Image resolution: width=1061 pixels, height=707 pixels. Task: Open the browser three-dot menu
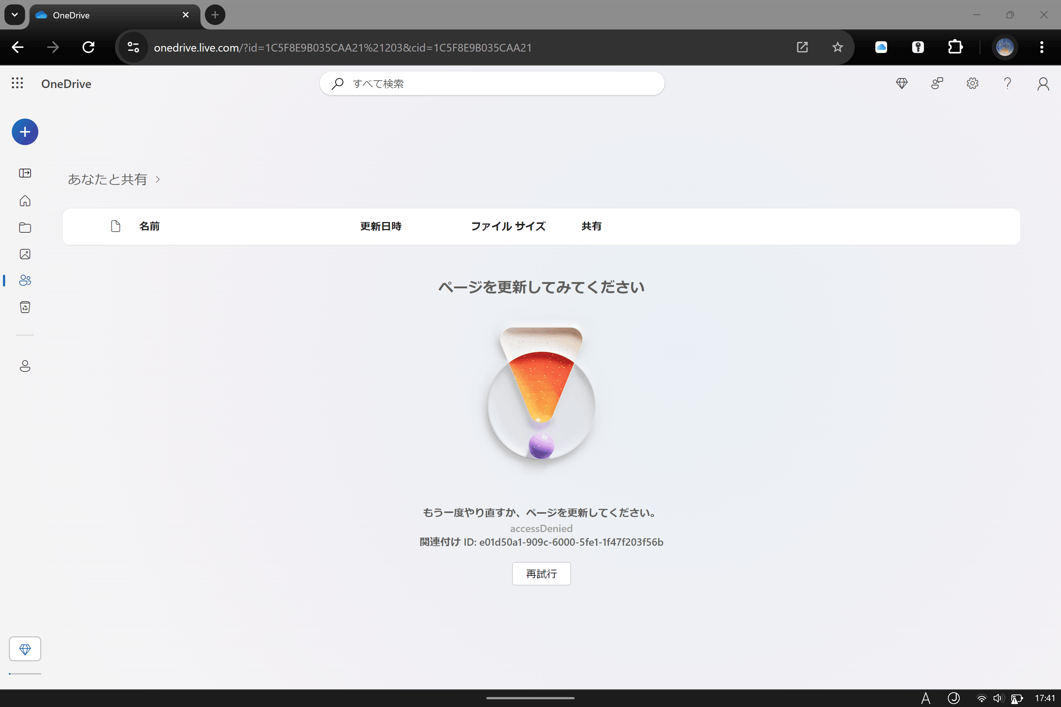1042,47
